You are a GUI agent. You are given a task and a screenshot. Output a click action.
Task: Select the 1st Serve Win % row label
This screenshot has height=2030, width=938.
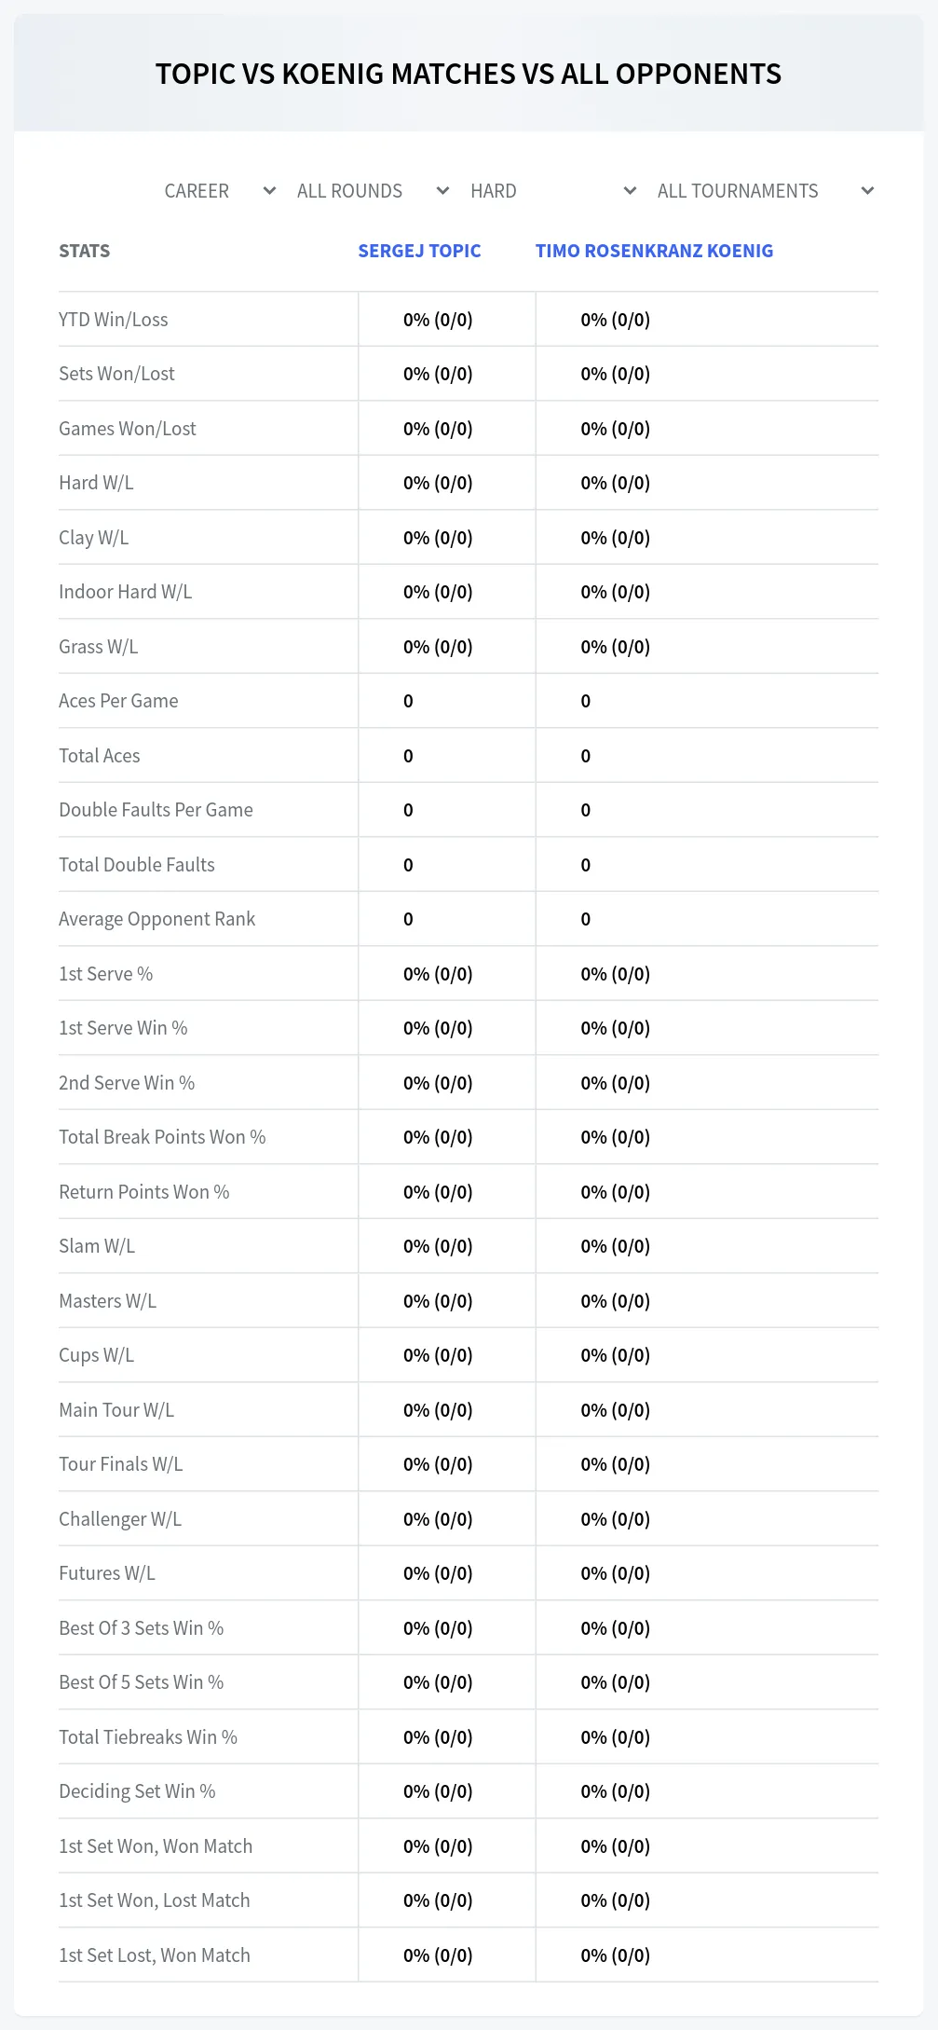[123, 1028]
